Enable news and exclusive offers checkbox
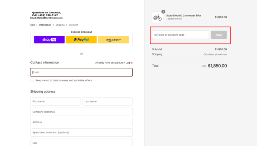The image size is (257, 146). tap(32, 80)
